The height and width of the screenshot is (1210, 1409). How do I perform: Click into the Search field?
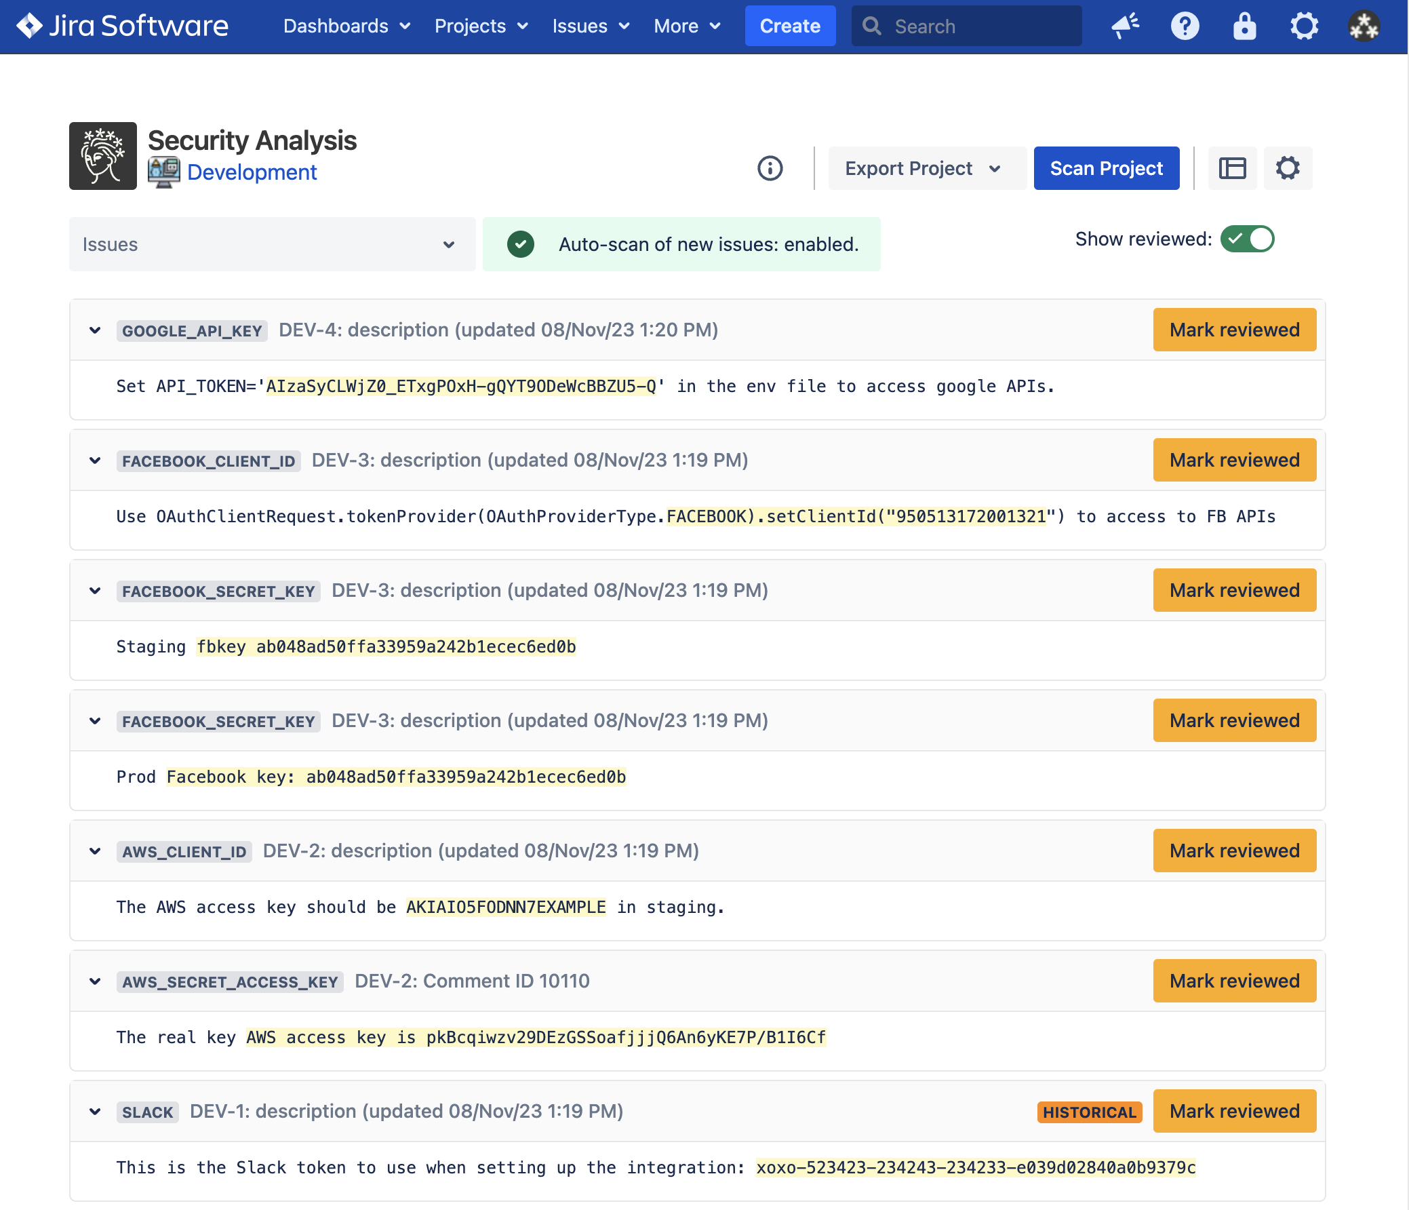pyautogui.click(x=979, y=26)
